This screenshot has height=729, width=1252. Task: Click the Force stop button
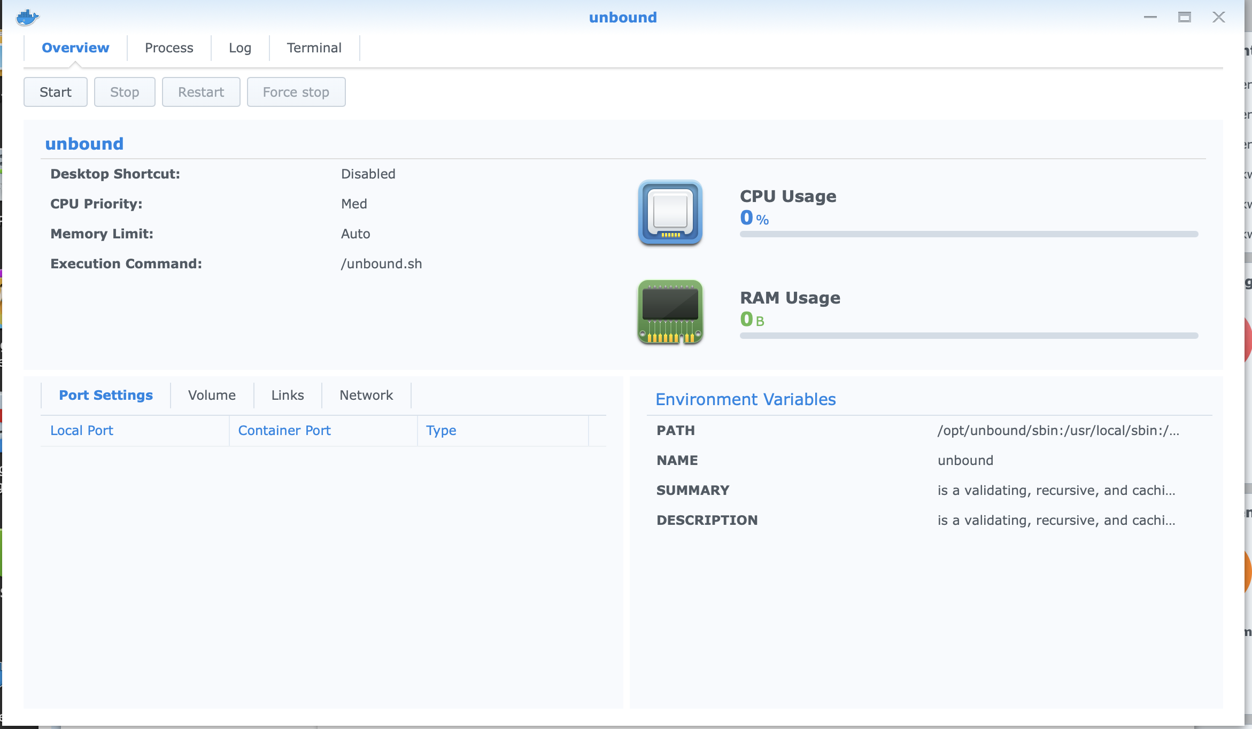click(x=296, y=92)
